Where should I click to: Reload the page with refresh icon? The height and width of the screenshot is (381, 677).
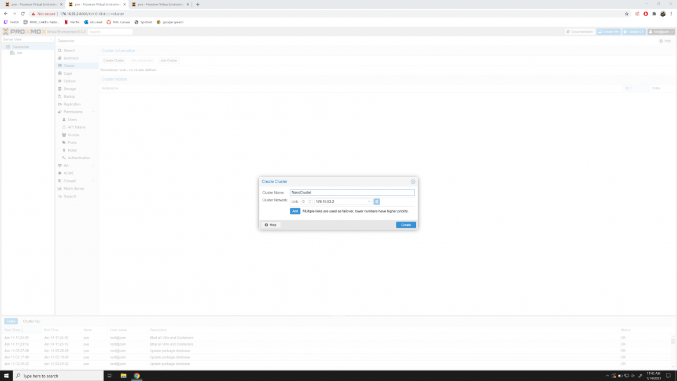click(x=23, y=14)
